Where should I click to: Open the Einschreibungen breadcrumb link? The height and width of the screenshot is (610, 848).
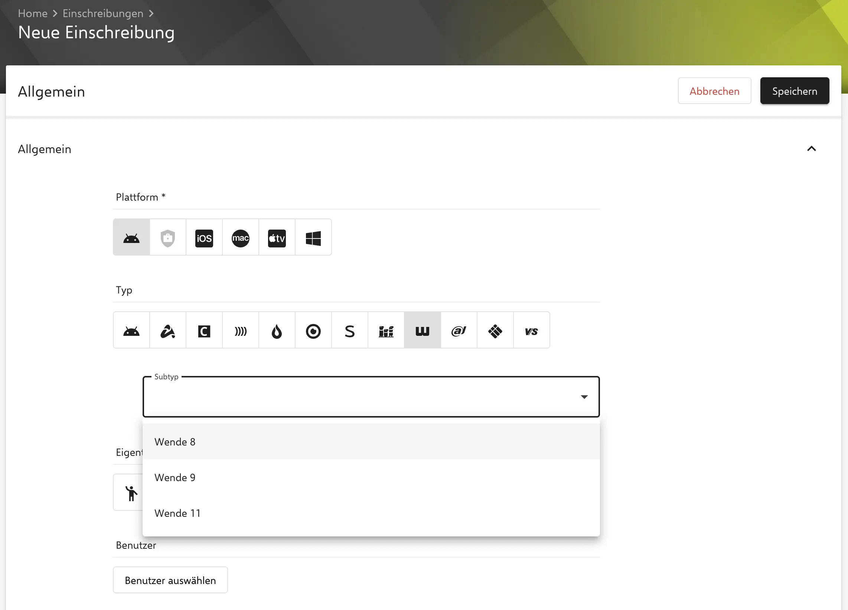pyautogui.click(x=103, y=13)
